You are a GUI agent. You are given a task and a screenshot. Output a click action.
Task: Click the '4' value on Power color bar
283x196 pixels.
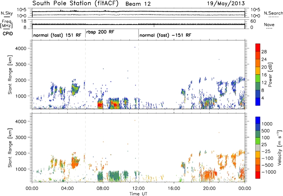(262, 98)
